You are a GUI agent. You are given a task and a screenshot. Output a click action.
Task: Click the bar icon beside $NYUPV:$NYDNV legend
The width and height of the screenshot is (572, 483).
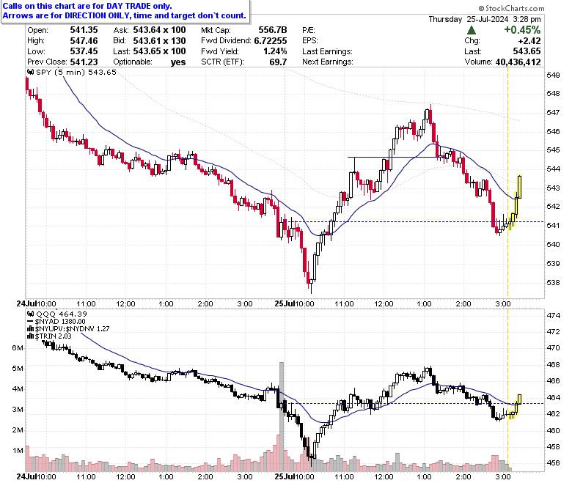(30, 329)
